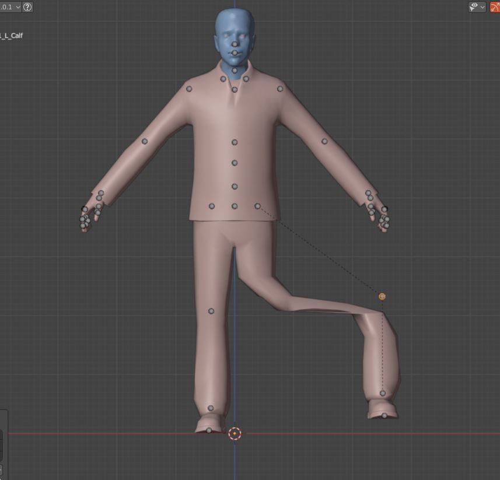Open the viewport visibility and selectability dropdown
The image size is (500, 480).
coord(477,6)
